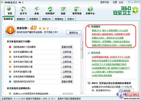Click the NOD32 advertisement monitor icon

point(89,83)
